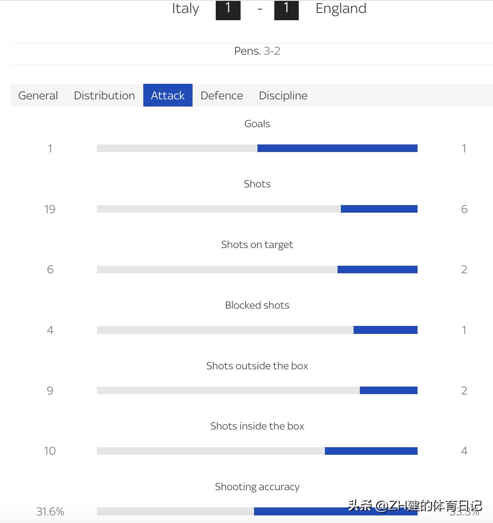Click the Shots inside the box bar
The image size is (493, 523).
tap(257, 451)
